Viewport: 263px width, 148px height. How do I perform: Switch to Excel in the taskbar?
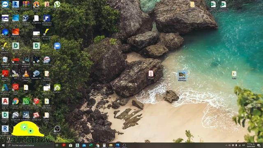(91, 145)
